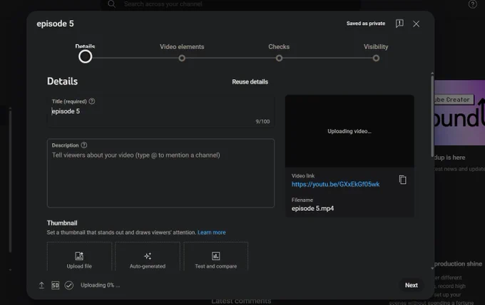The image size is (485, 305).
Task: Click Upload file thumbnail option
Action: tap(79, 257)
